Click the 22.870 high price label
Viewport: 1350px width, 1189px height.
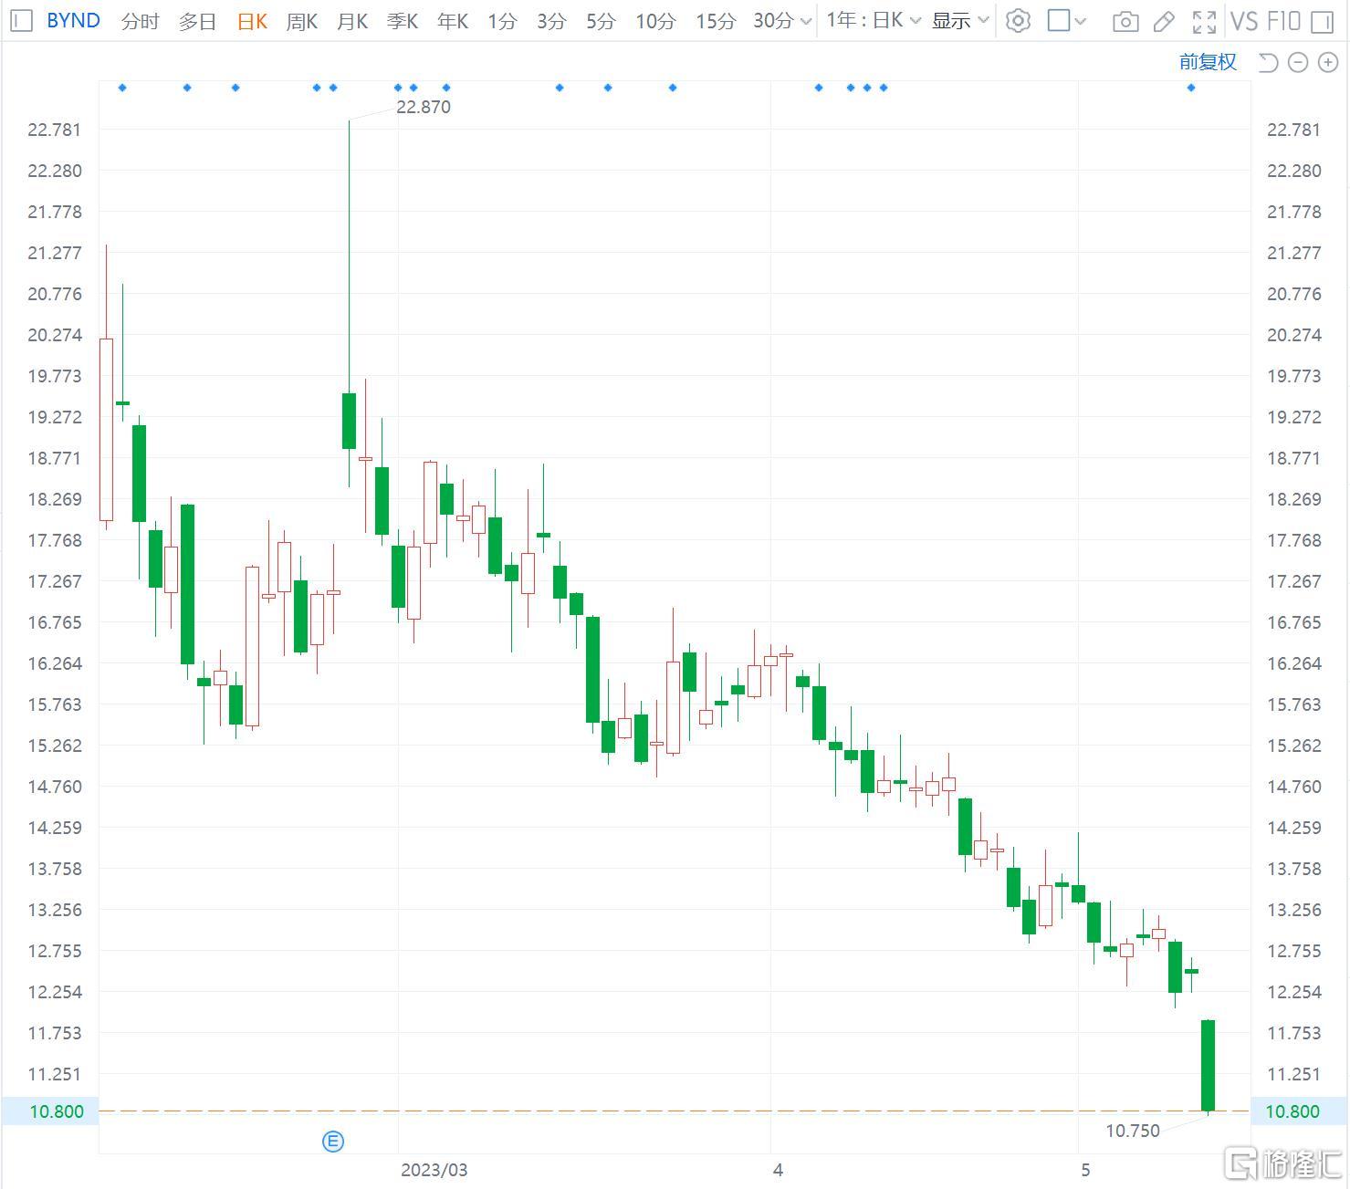424,107
